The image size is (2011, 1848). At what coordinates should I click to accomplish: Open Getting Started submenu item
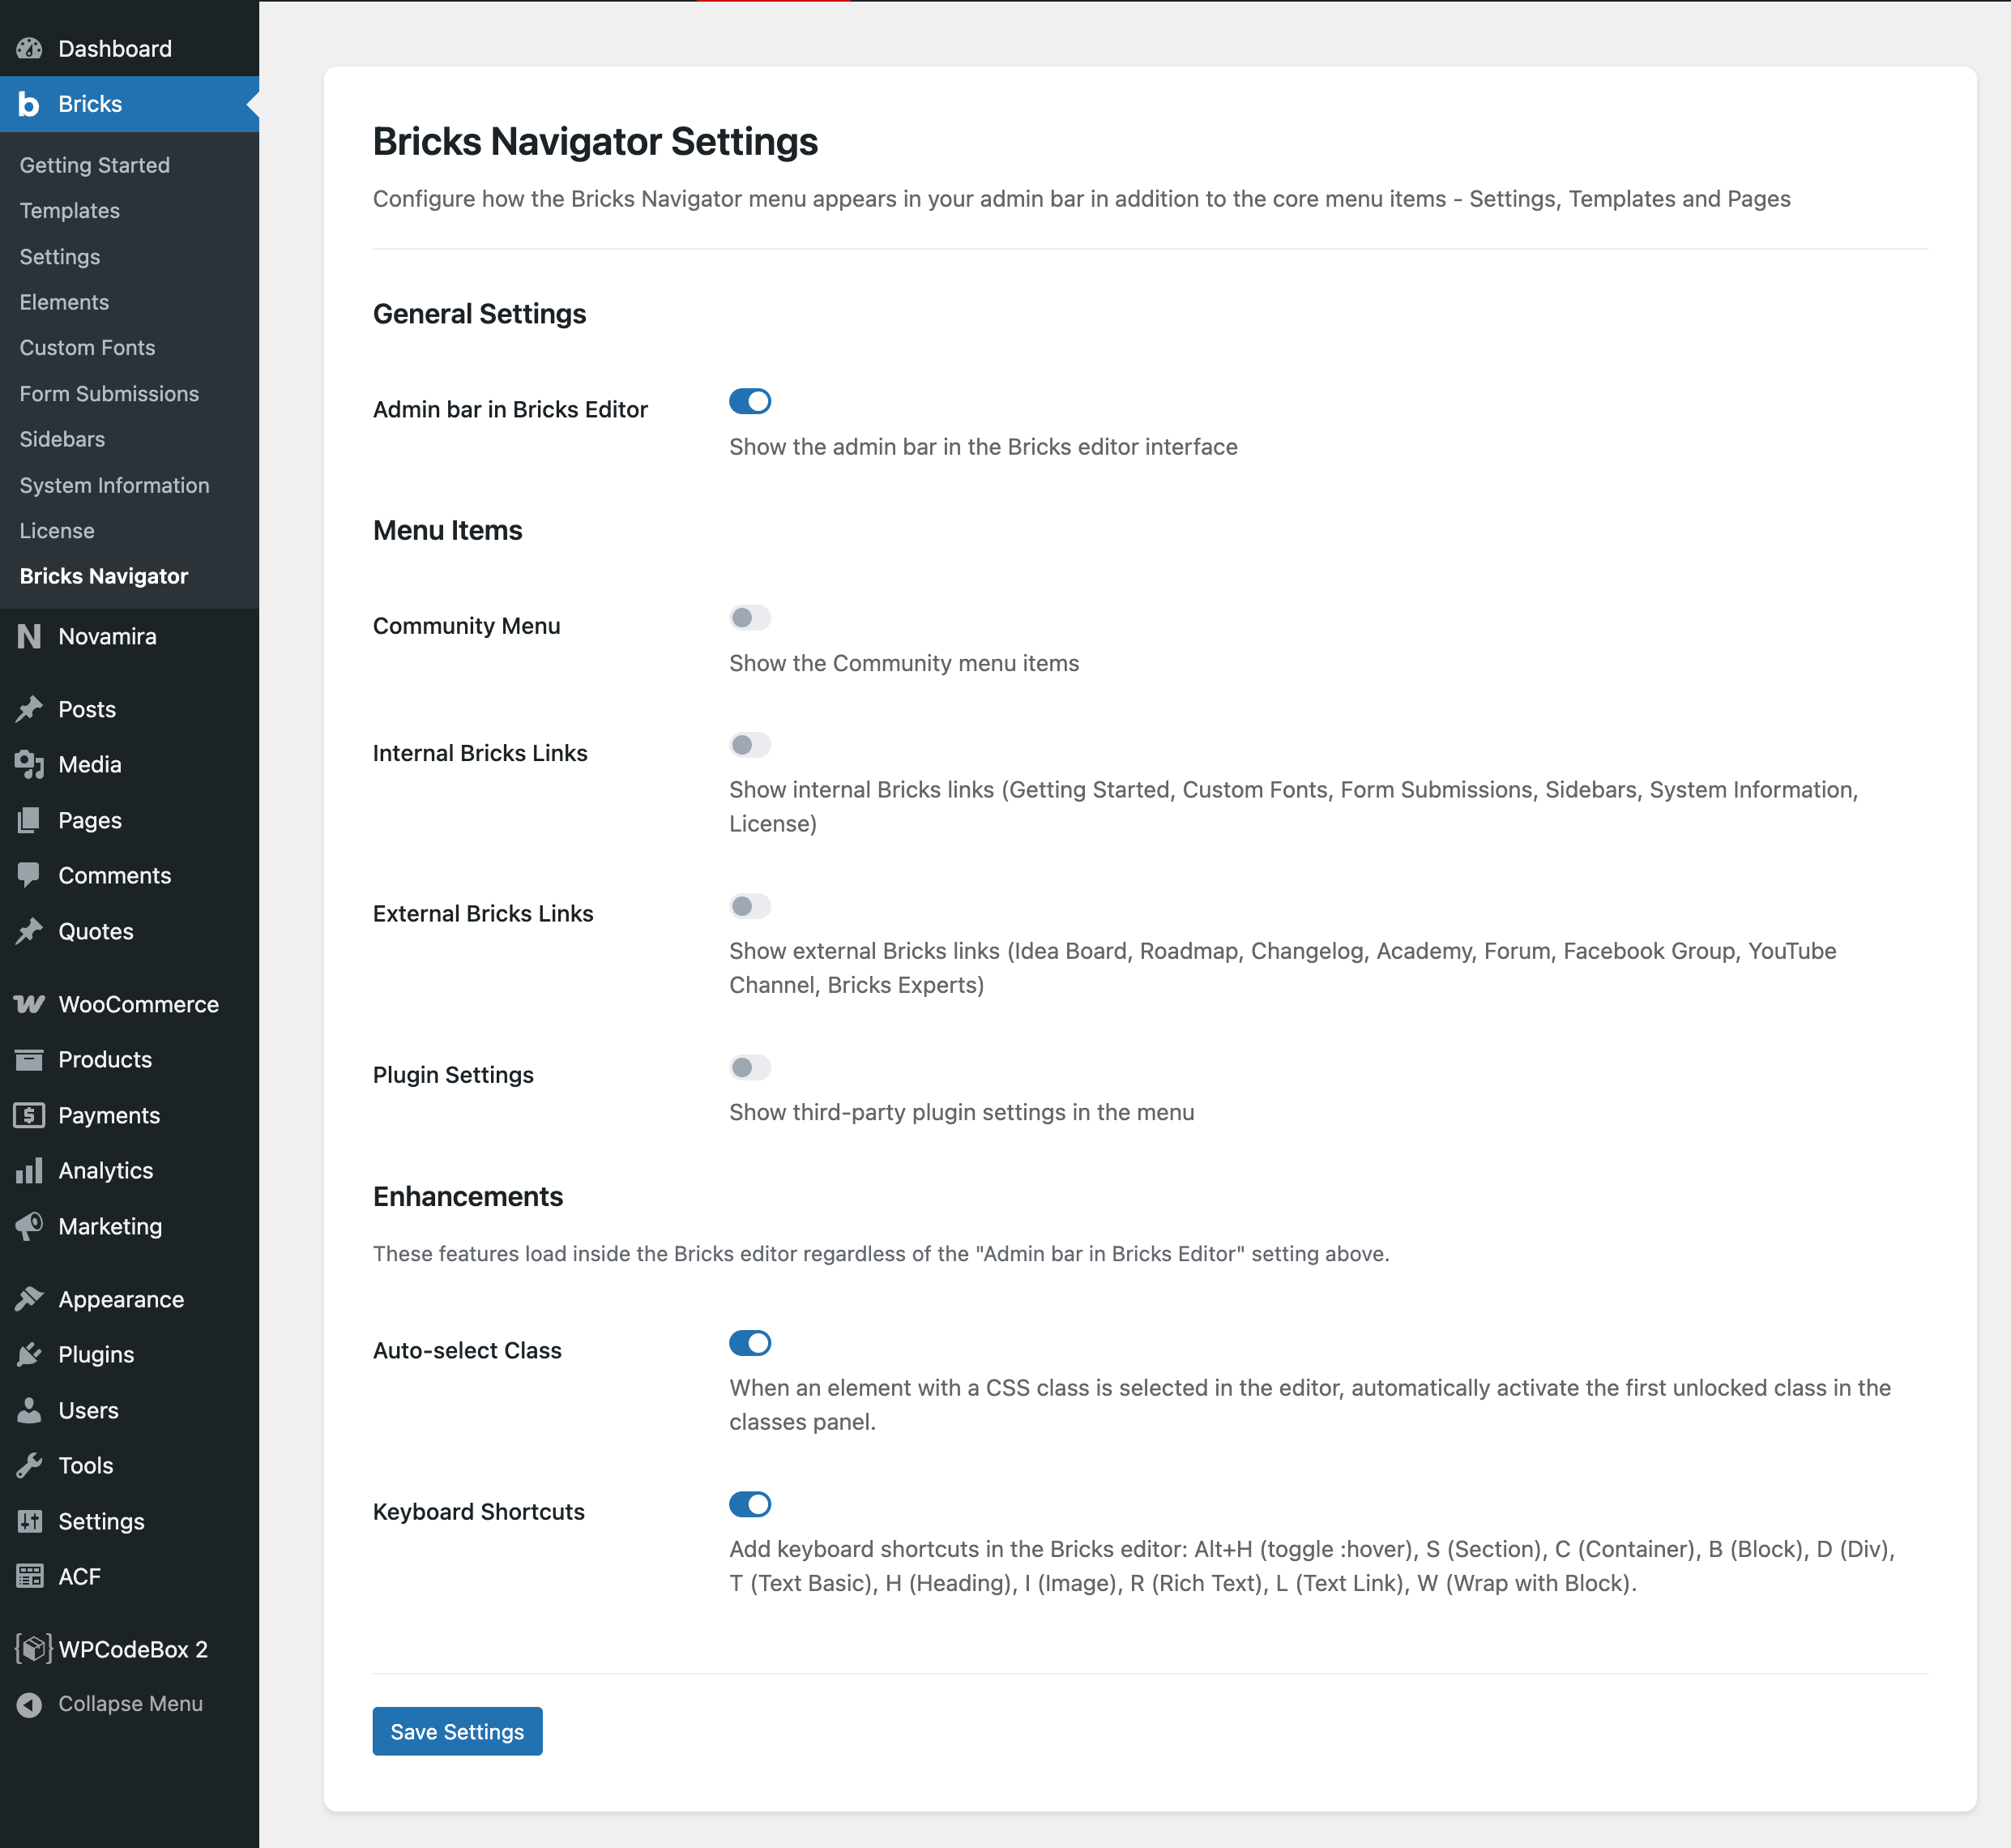(x=95, y=165)
